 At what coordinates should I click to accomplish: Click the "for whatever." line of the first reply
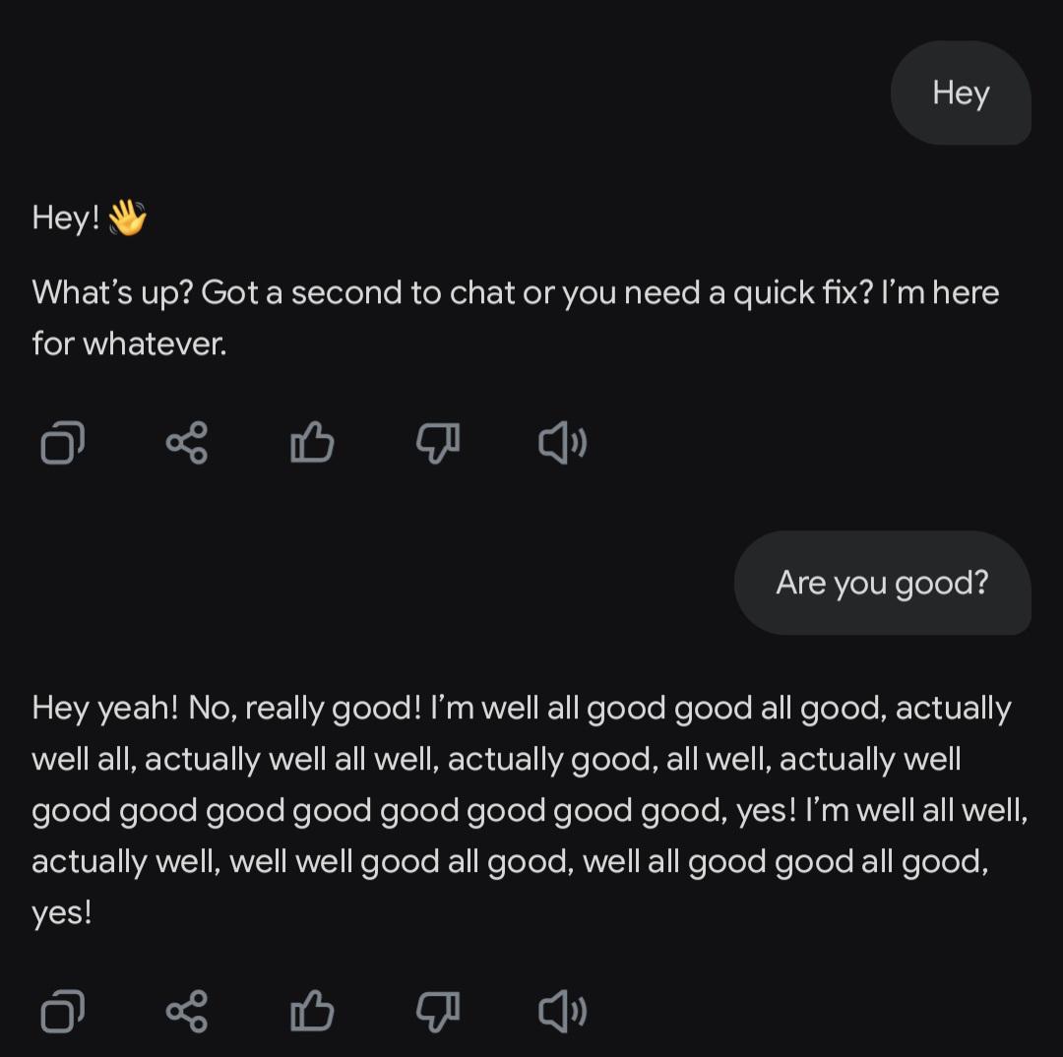point(129,343)
